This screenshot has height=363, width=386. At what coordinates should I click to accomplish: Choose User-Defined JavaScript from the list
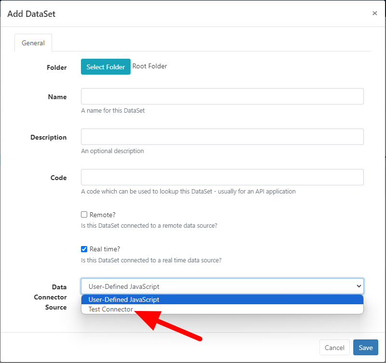[124, 299]
